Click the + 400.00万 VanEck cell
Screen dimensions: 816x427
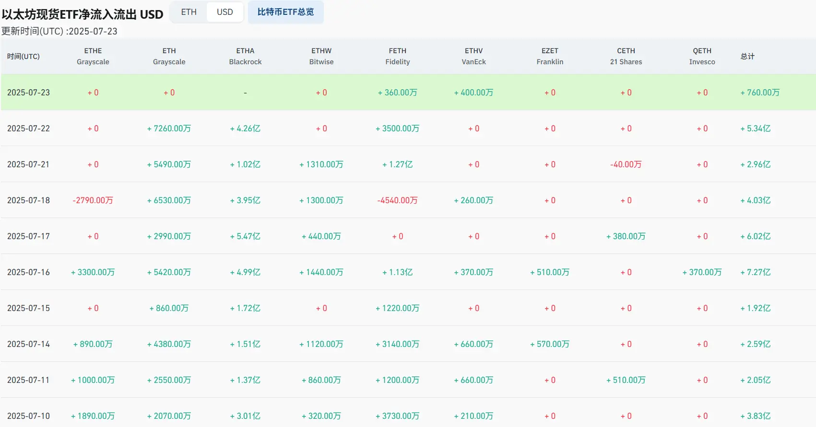click(x=473, y=92)
